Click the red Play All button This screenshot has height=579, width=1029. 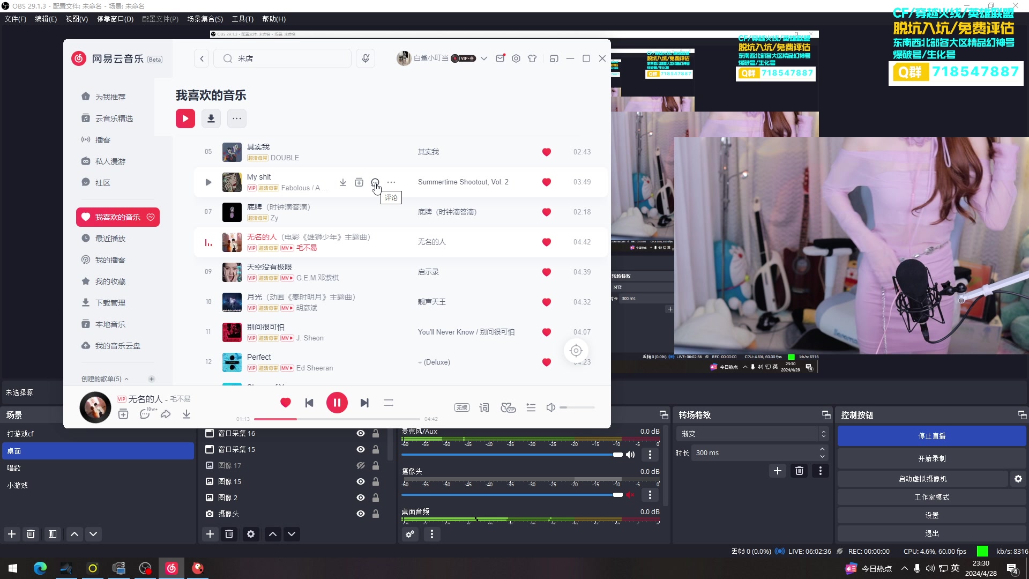[x=185, y=118]
